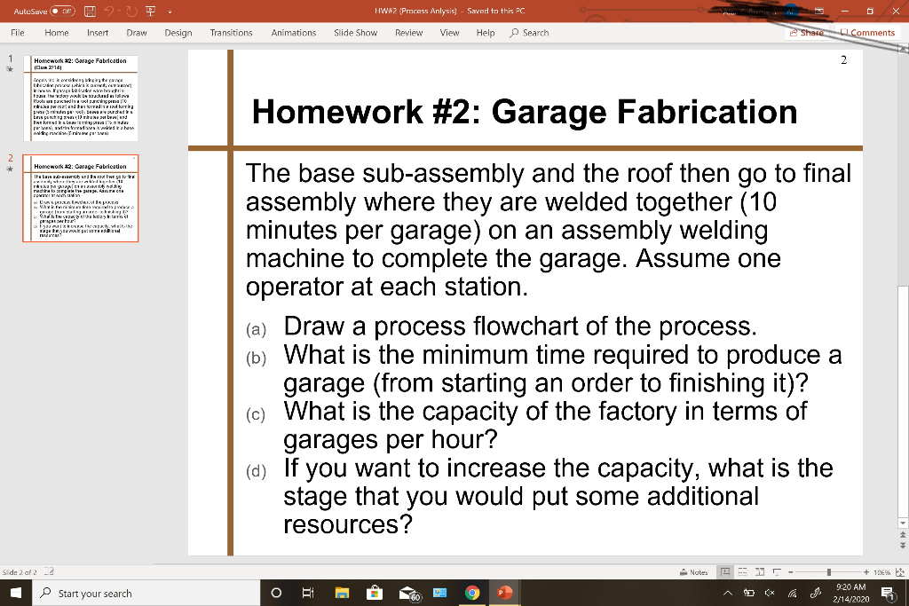The height and width of the screenshot is (606, 909).
Task: Open the Slide Show tab
Action: [355, 33]
